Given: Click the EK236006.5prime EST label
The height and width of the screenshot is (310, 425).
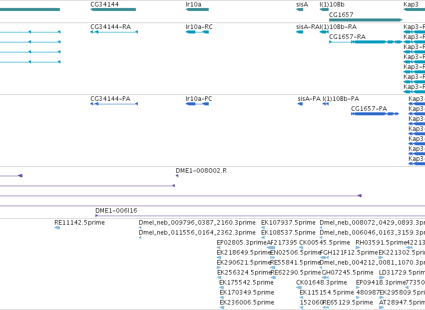Looking at the screenshot, I should tap(247, 303).
